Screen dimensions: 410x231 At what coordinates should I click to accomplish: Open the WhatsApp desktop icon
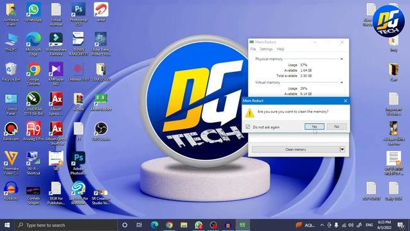pyautogui.click(x=33, y=12)
